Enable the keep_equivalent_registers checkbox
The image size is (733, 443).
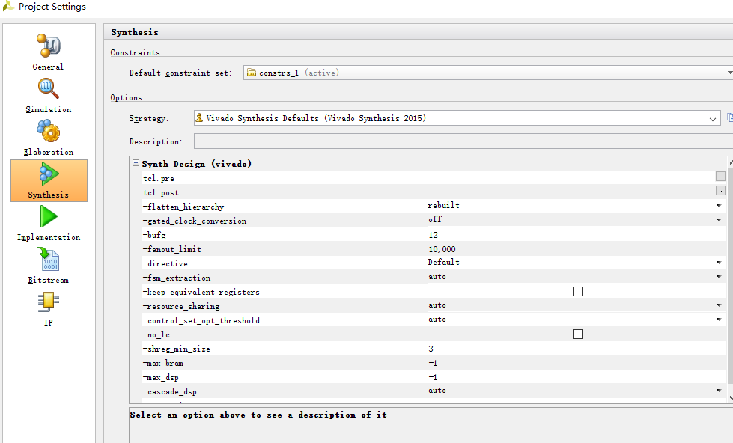click(x=577, y=291)
